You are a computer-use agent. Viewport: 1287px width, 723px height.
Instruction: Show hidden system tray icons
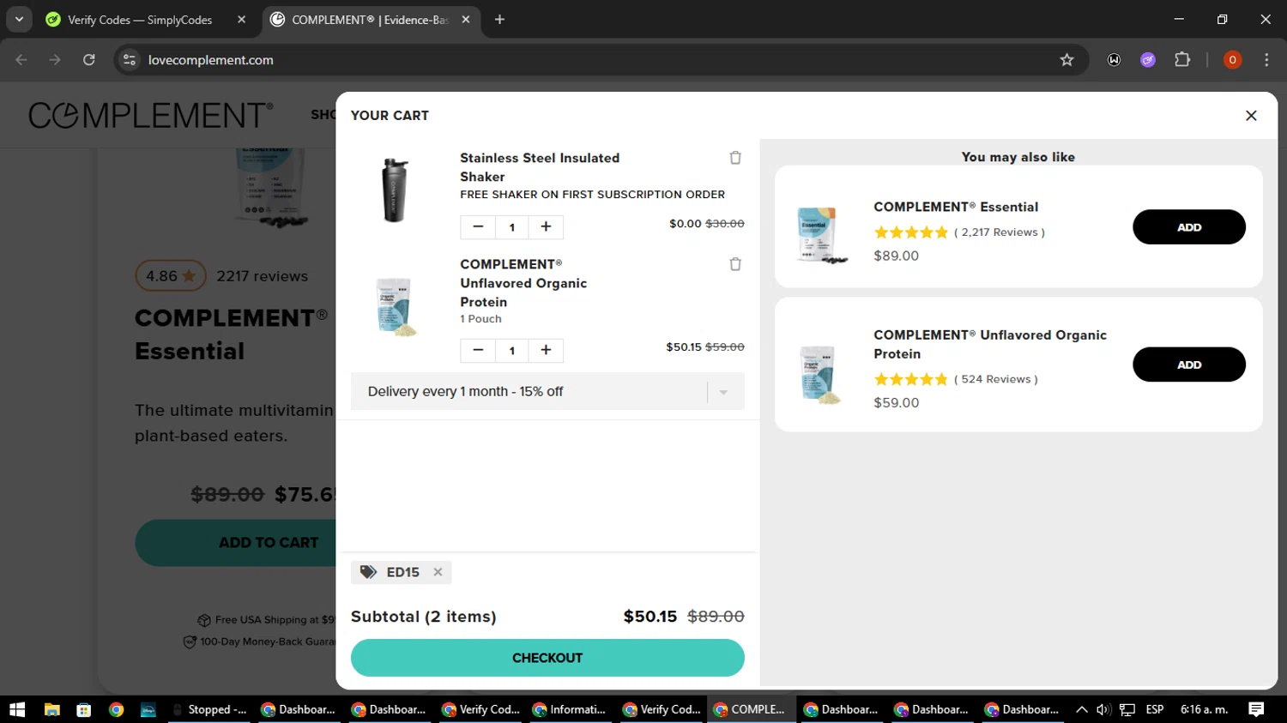click(x=1082, y=709)
